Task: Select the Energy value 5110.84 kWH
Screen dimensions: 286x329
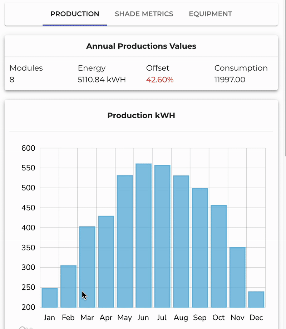Action: (102, 80)
